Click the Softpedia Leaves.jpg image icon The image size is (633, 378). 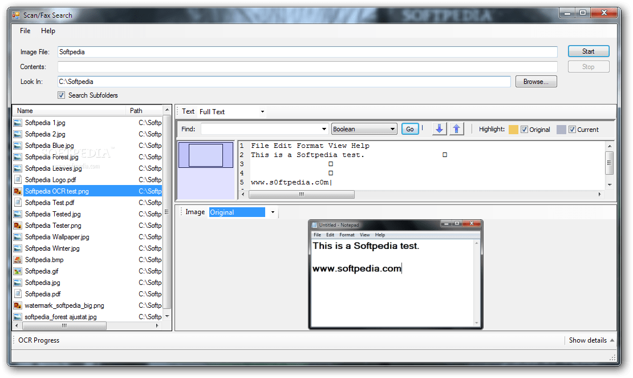click(x=18, y=168)
